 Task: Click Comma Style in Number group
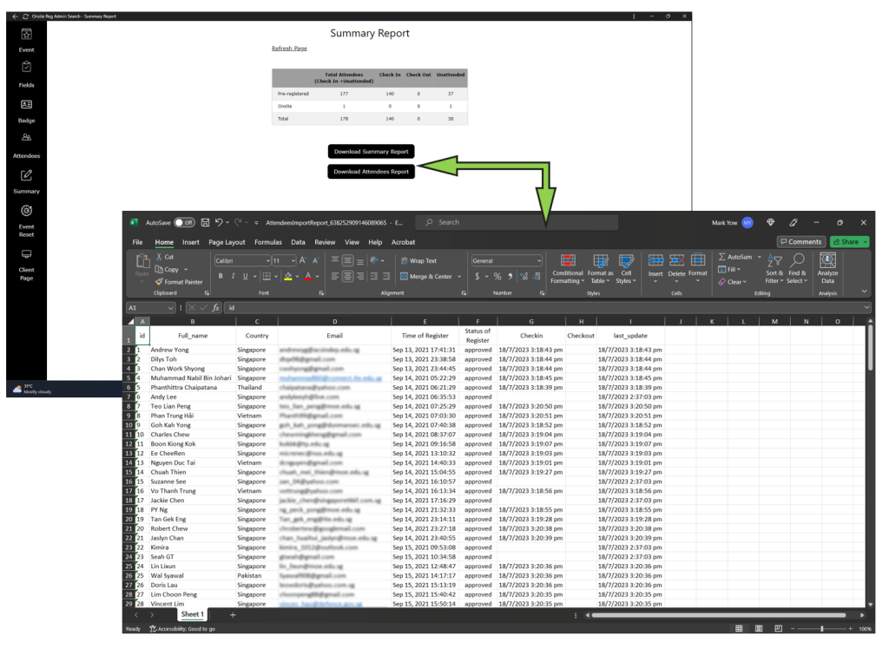[x=510, y=277]
